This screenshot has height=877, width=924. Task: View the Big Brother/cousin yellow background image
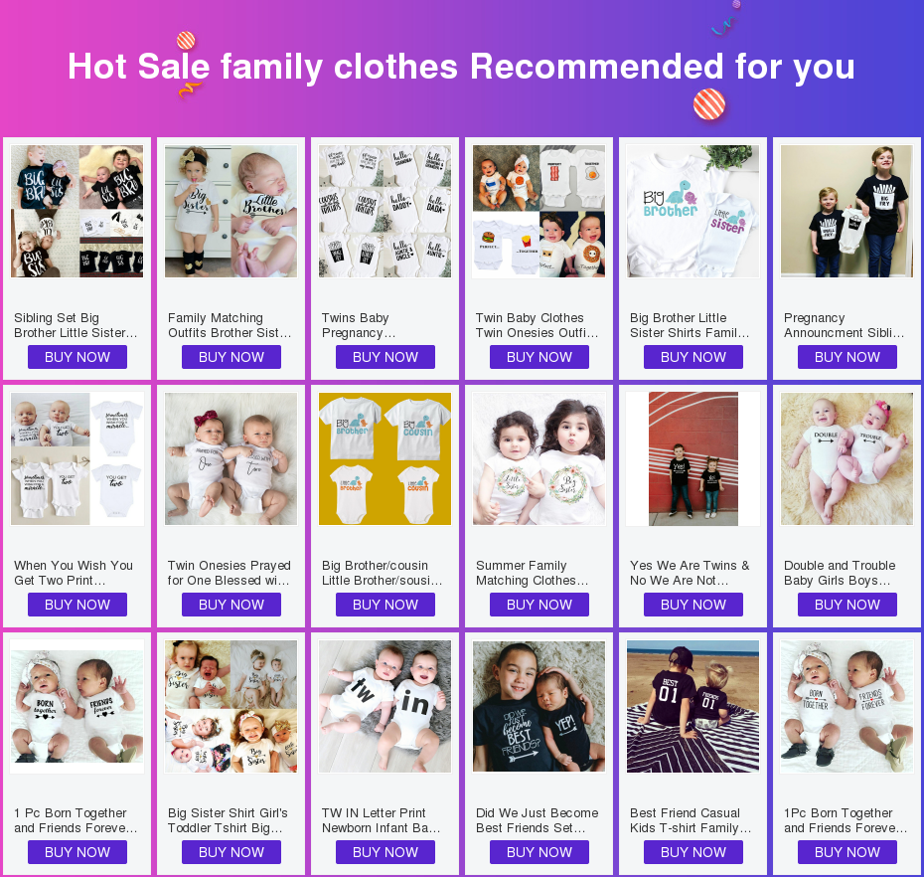pos(385,458)
